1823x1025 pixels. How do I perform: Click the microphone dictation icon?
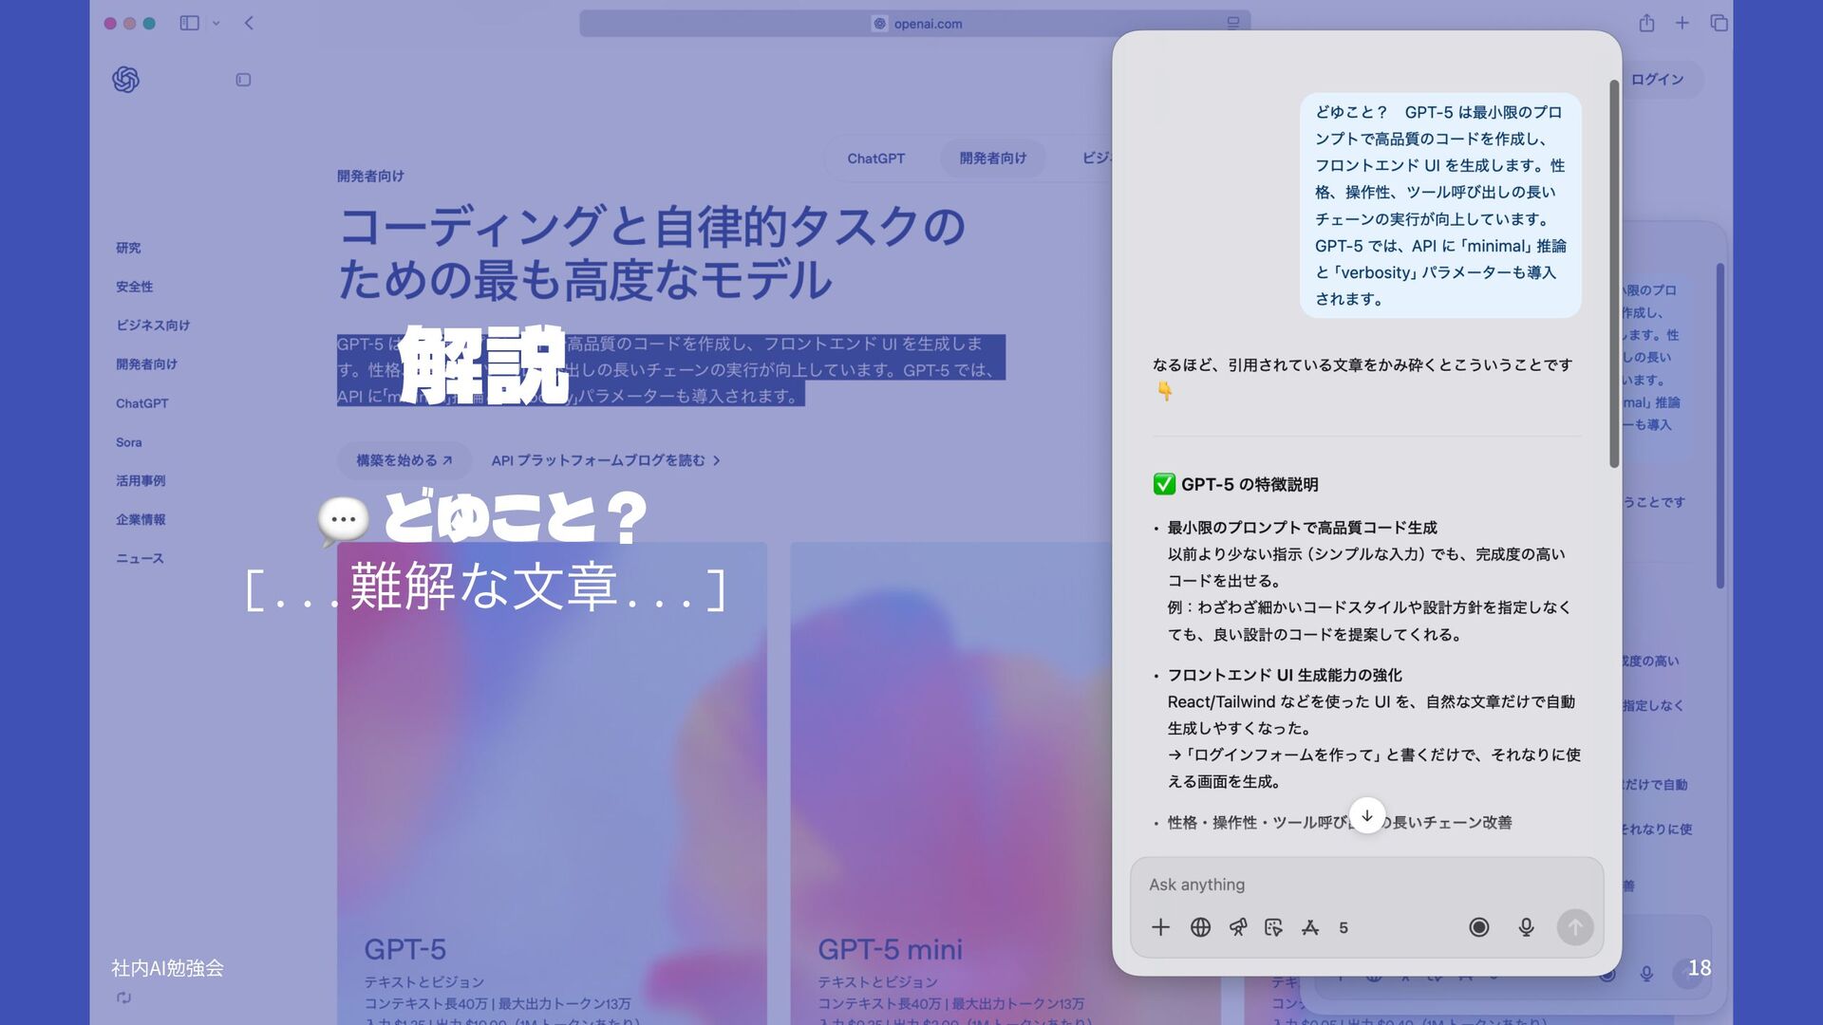1526,927
